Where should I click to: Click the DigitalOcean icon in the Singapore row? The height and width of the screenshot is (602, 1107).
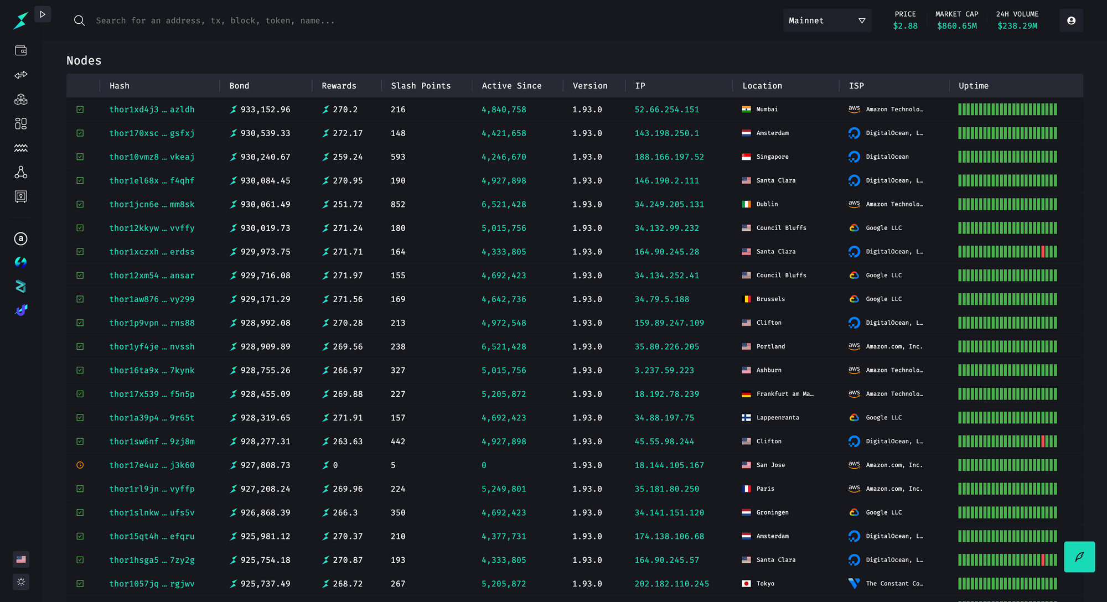pos(854,157)
